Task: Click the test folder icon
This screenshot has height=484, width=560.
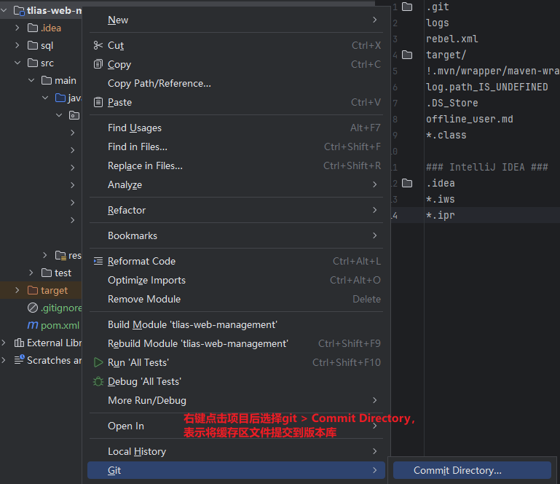Action: pos(47,273)
